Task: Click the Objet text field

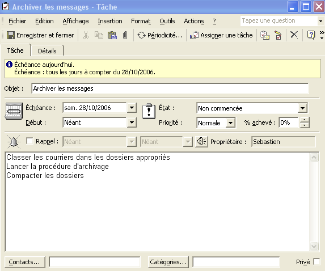Action: click(170, 88)
